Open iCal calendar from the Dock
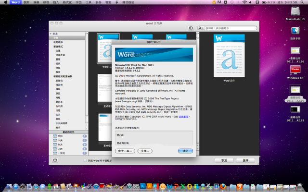The height and width of the screenshot is (192, 308). (56, 186)
